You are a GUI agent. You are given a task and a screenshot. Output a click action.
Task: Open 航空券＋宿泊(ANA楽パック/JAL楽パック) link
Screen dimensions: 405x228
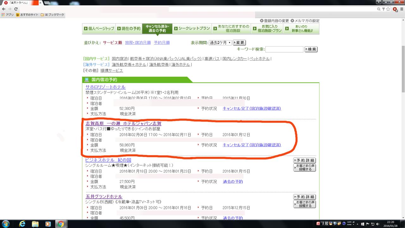(166, 59)
